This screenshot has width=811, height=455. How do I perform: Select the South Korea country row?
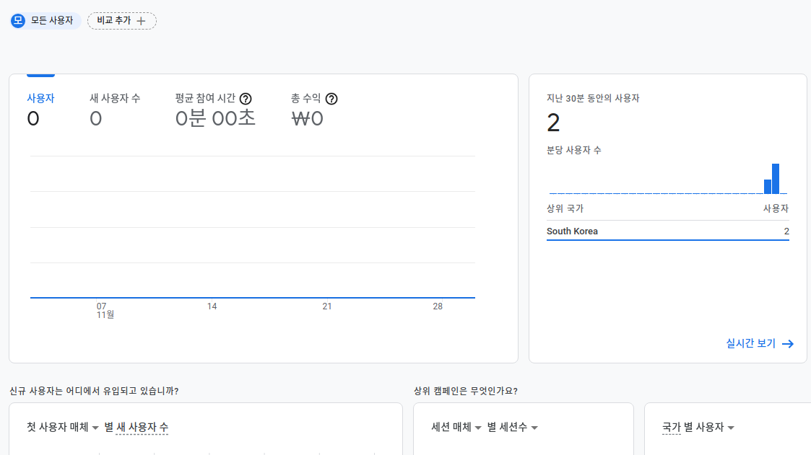pyautogui.click(x=667, y=231)
